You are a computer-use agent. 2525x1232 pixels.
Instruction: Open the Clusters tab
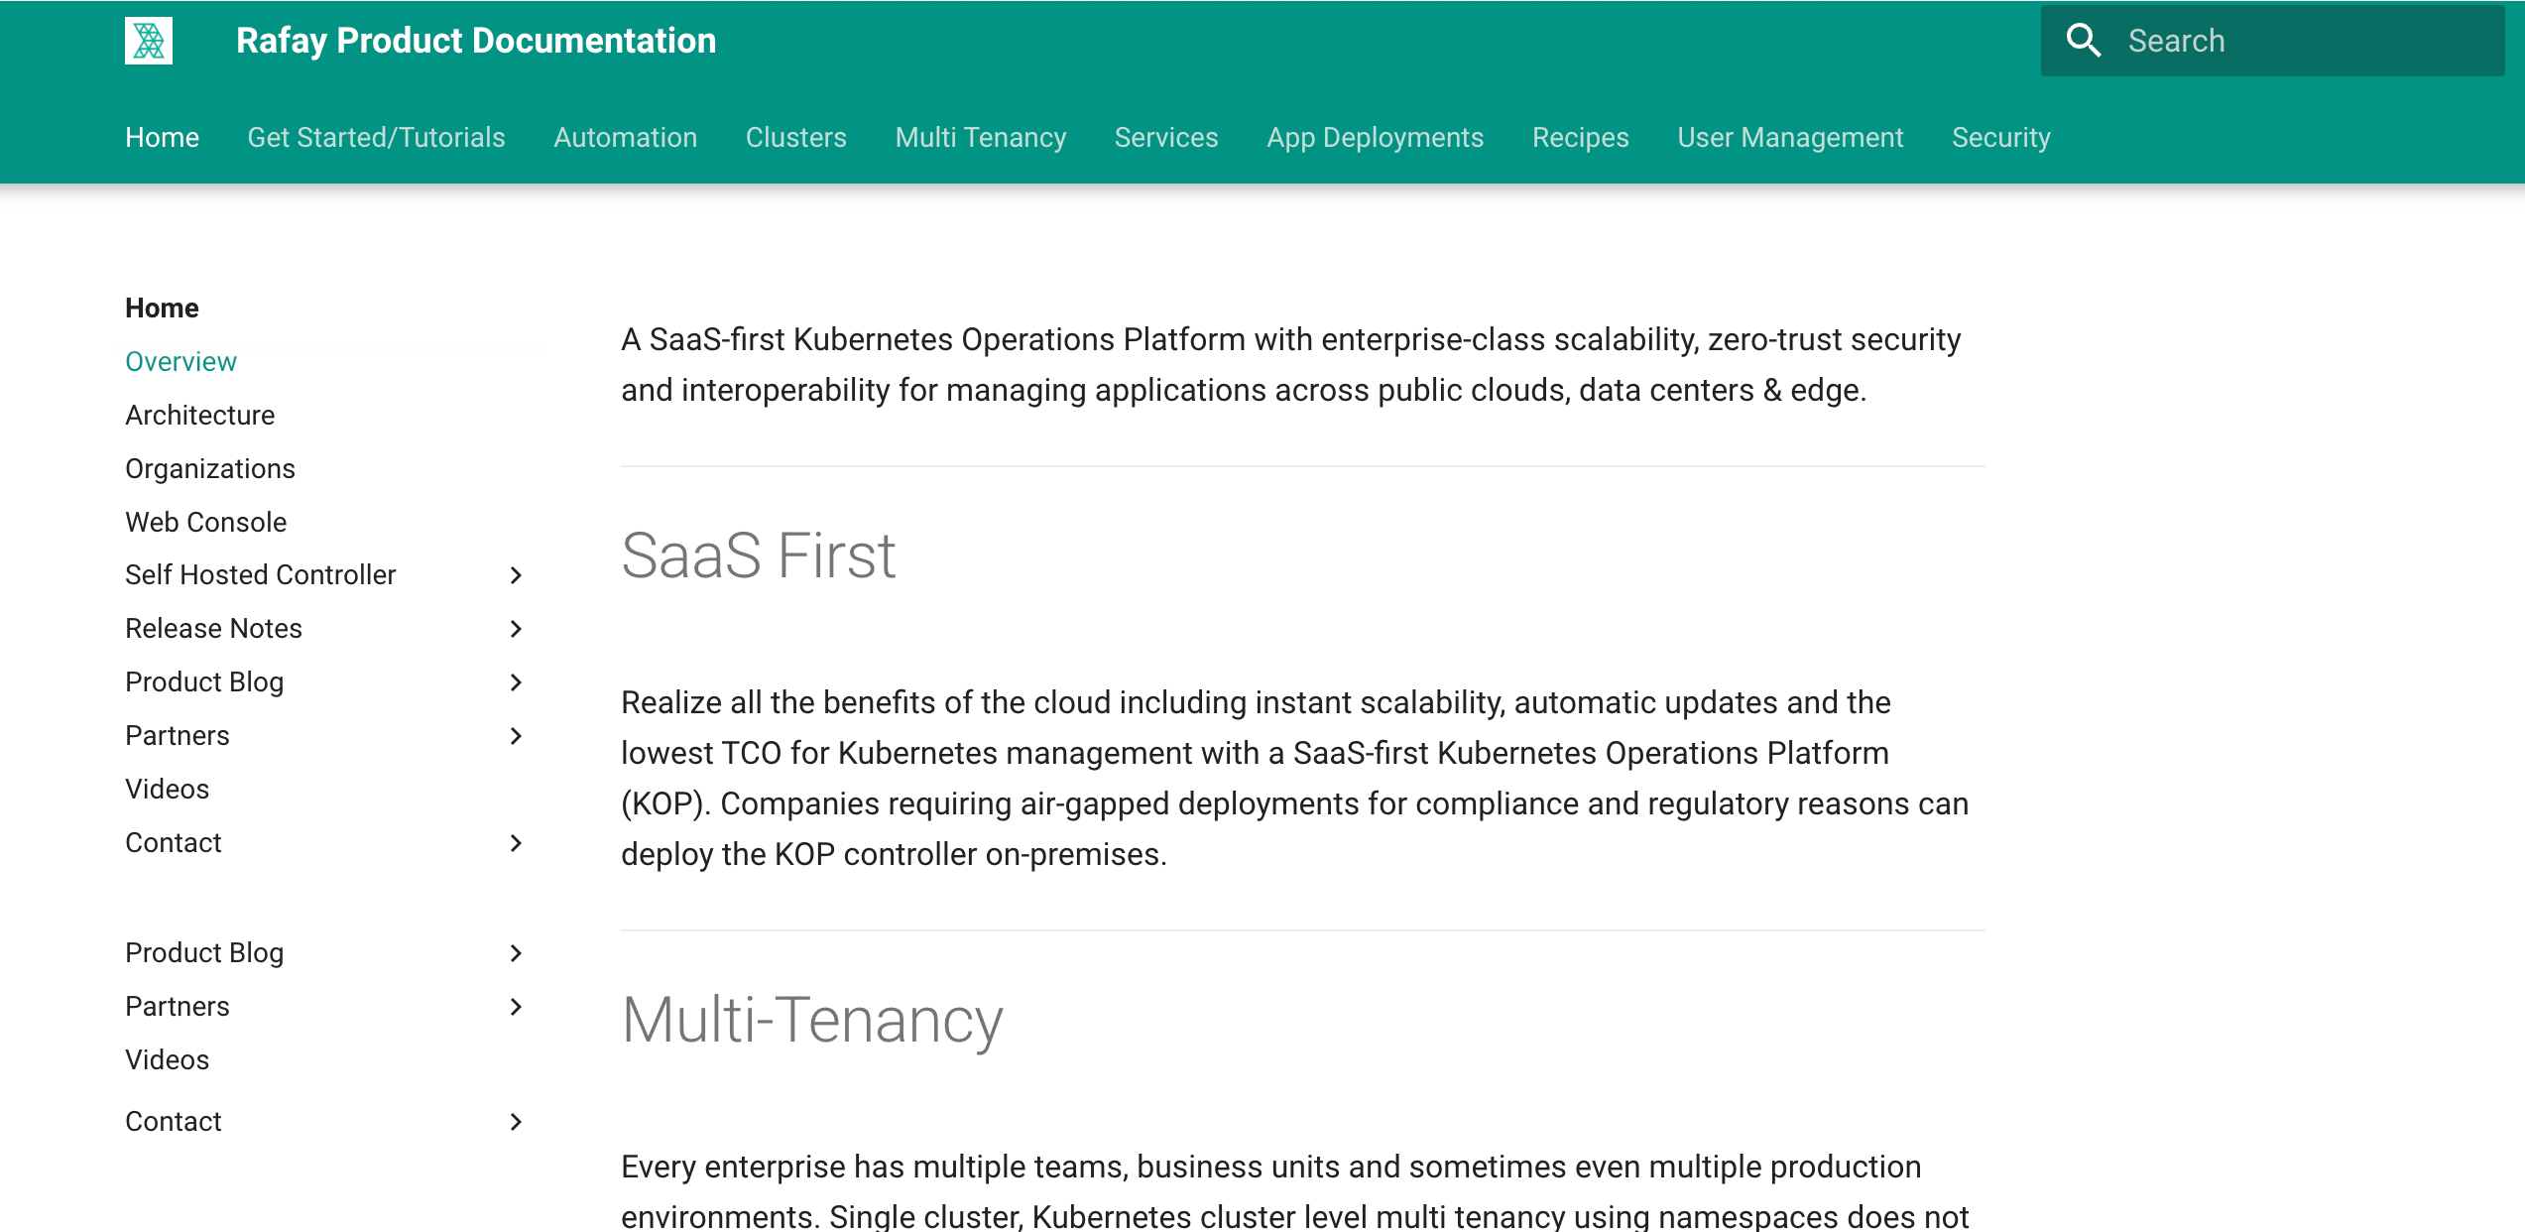[795, 137]
